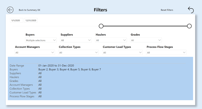
Task: Open the Account Managers dropdown
Action: click(x=35, y=52)
